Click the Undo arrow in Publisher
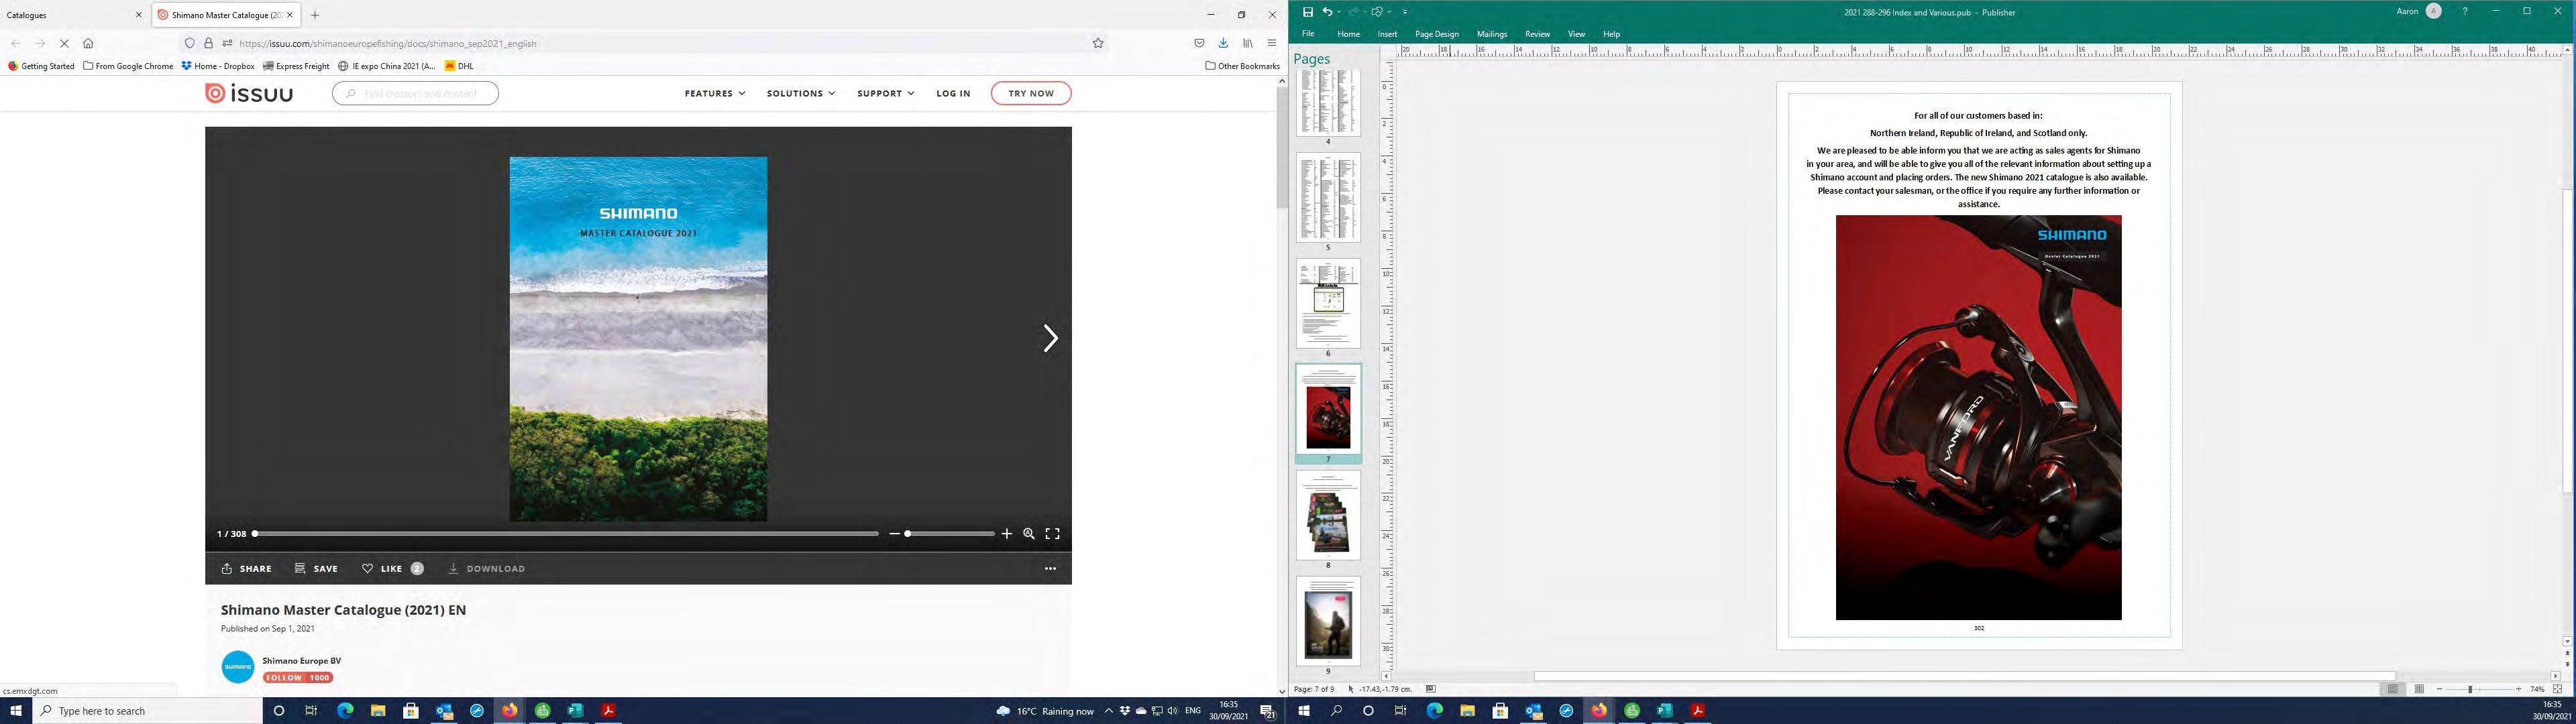Viewport: 2576px width, 724px height. tap(1327, 12)
